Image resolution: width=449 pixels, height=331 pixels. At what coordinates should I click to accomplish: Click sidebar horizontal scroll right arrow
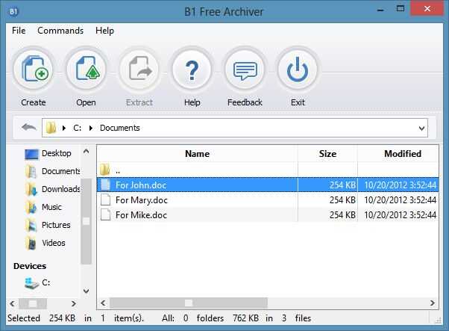point(74,303)
